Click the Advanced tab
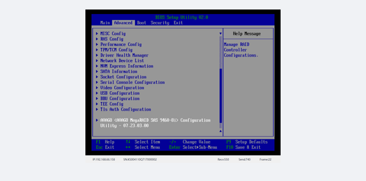Viewport: 366px width, 181px height. pyautogui.click(x=123, y=23)
